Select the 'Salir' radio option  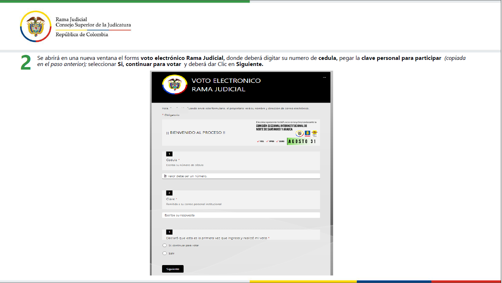point(165,253)
